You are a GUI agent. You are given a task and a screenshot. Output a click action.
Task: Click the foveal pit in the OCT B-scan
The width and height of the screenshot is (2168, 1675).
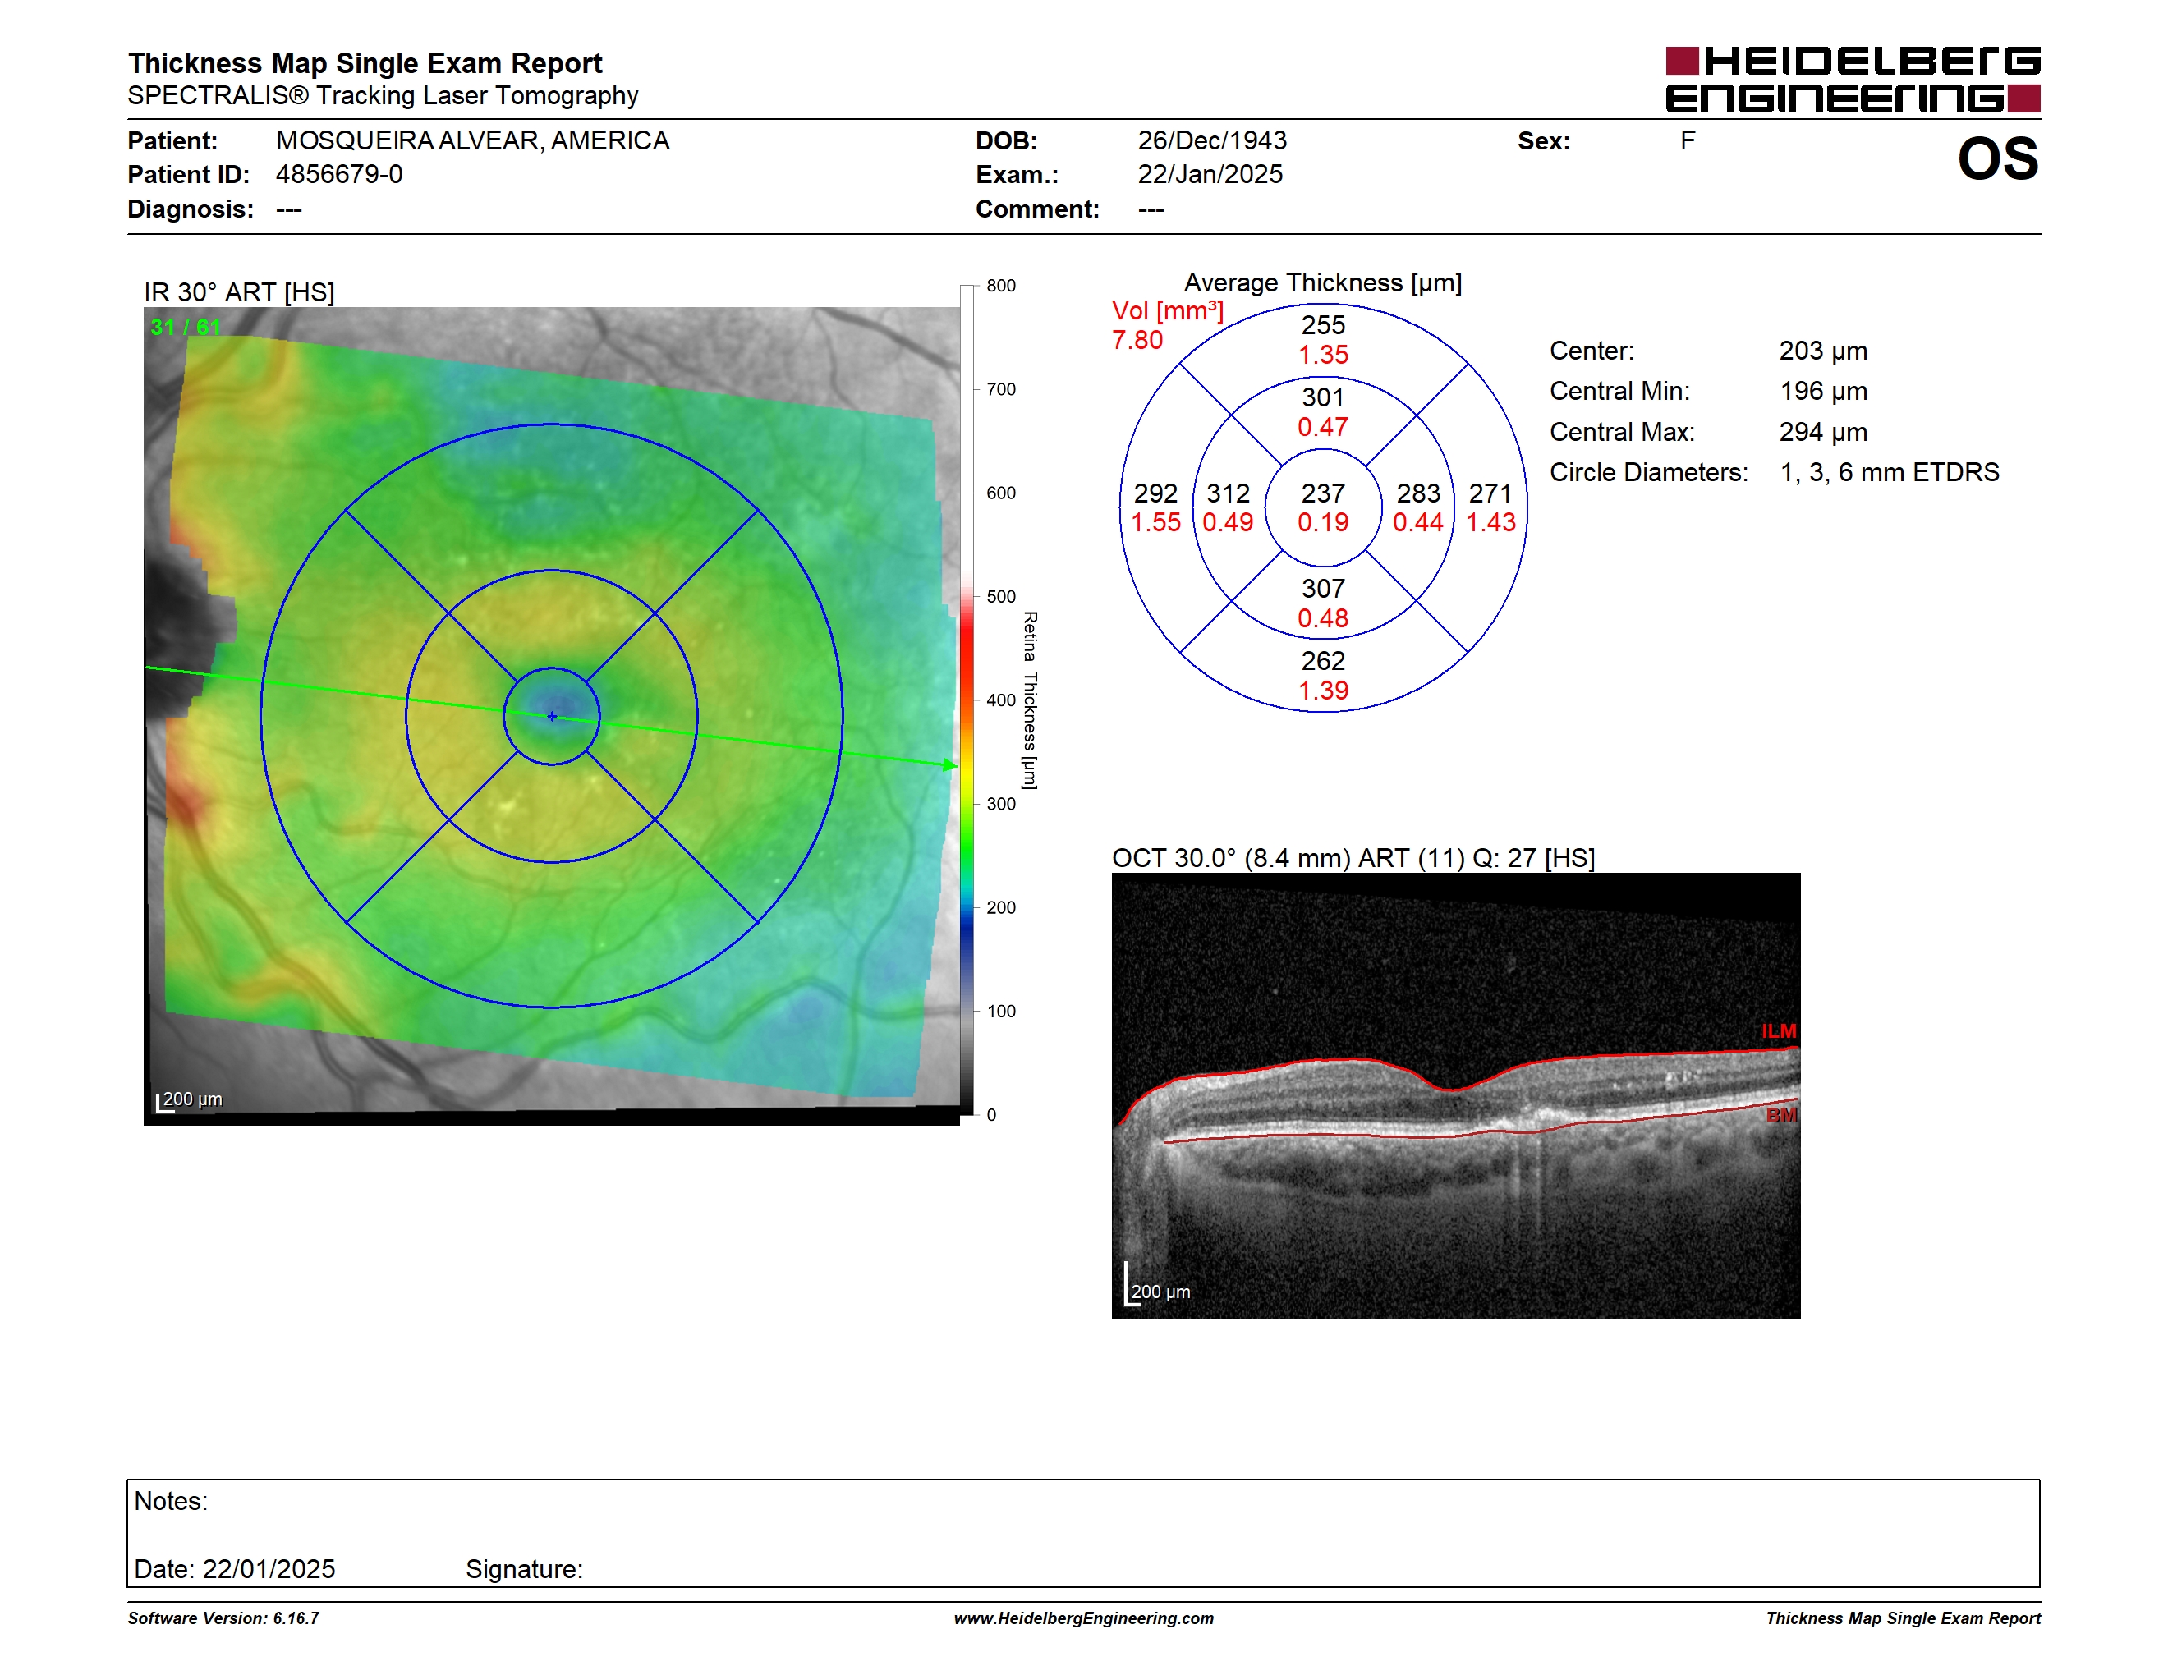[1451, 1090]
